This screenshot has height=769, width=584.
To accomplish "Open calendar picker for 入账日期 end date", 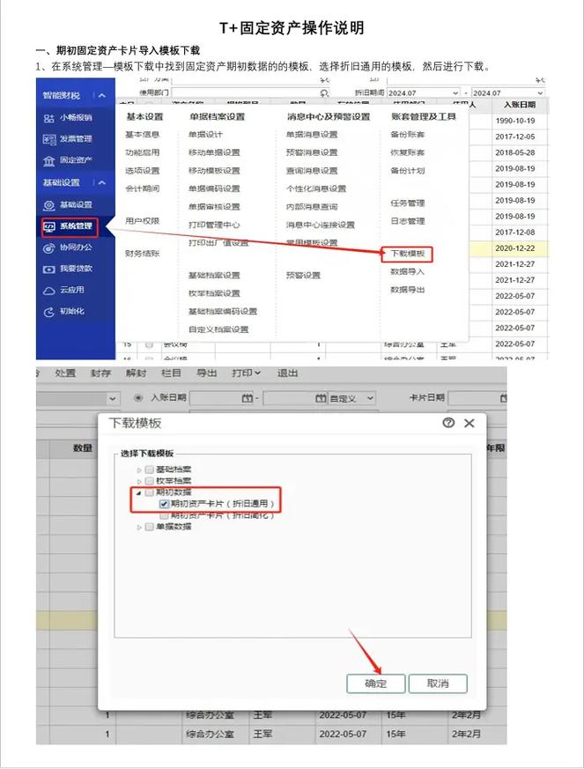I will tap(321, 398).
